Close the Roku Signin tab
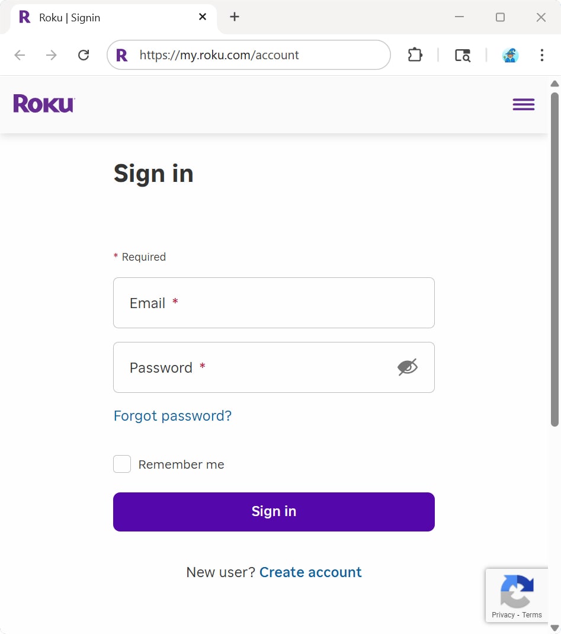 (x=203, y=17)
